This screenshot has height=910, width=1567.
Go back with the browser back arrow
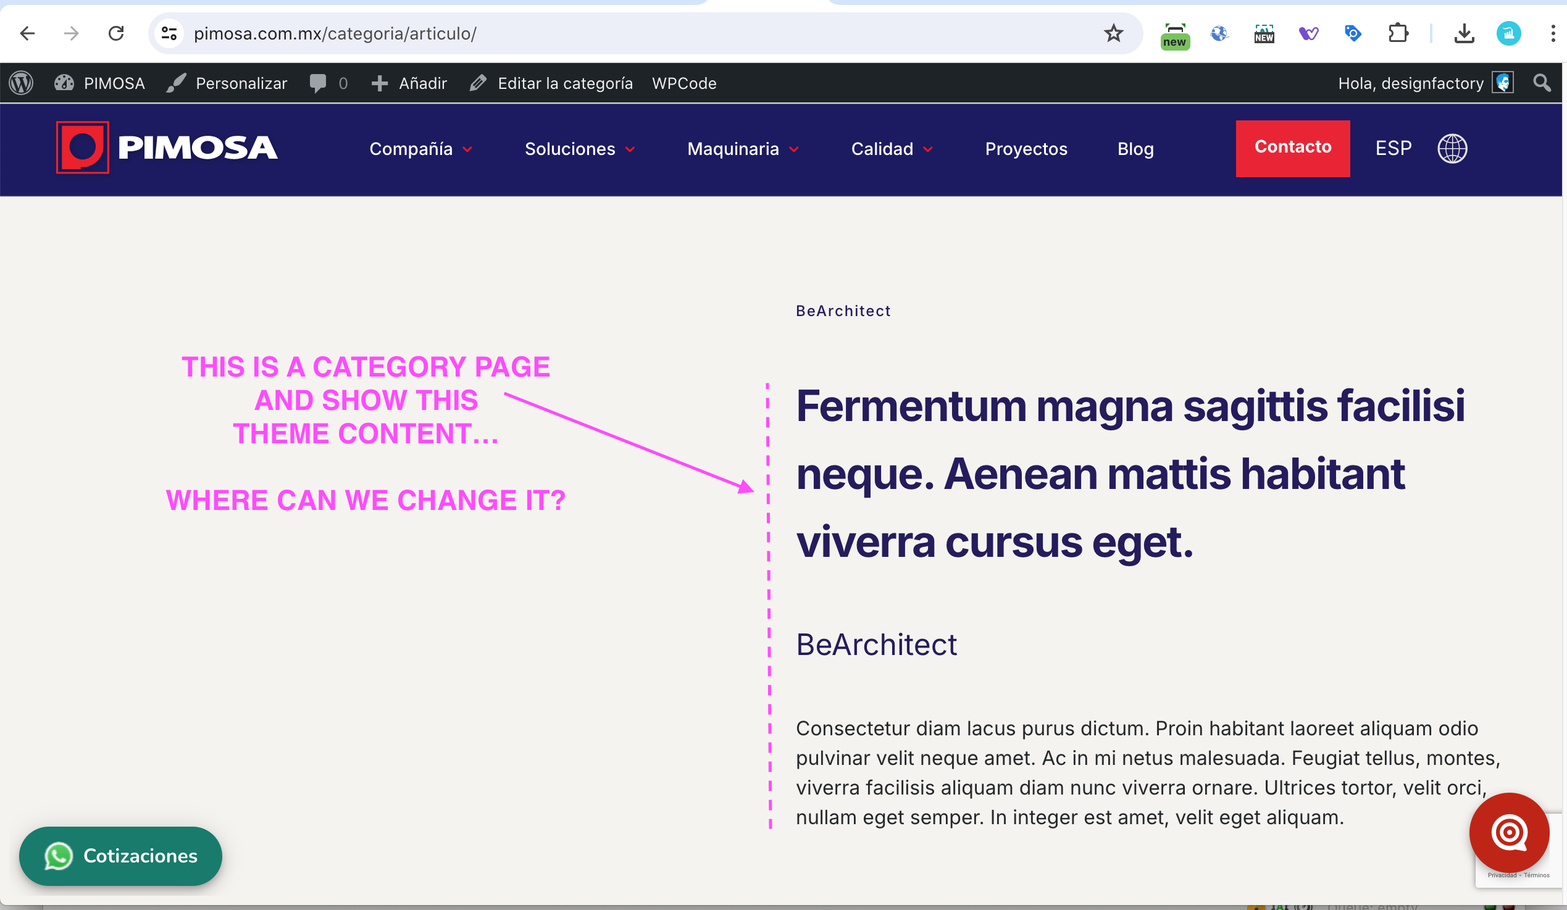(x=27, y=33)
